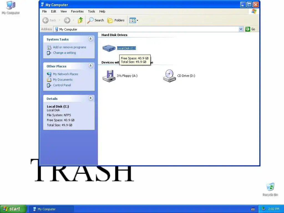Viewport: 284px width, 213px height.
Task: Open the View menu
Action: tap(64, 11)
